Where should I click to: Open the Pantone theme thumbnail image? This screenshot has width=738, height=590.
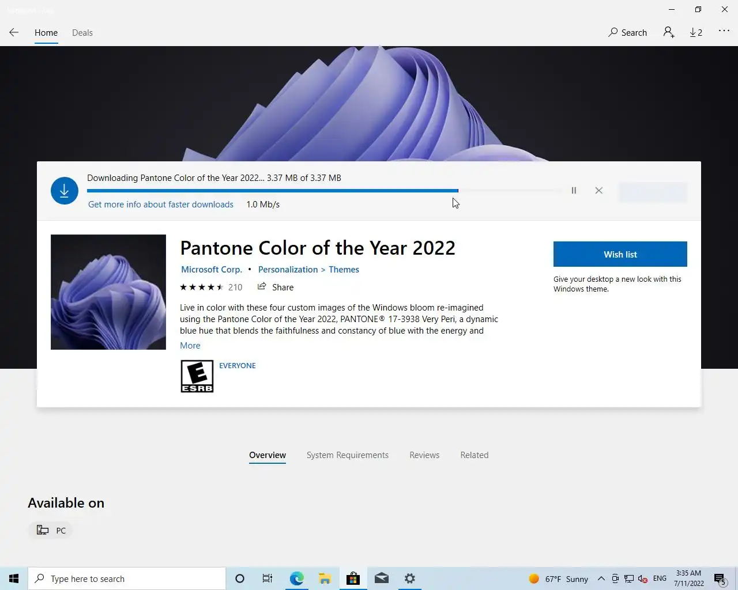pos(108,292)
